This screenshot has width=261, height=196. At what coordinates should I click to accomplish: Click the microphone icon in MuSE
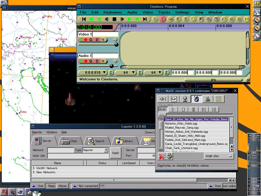click(x=185, y=99)
